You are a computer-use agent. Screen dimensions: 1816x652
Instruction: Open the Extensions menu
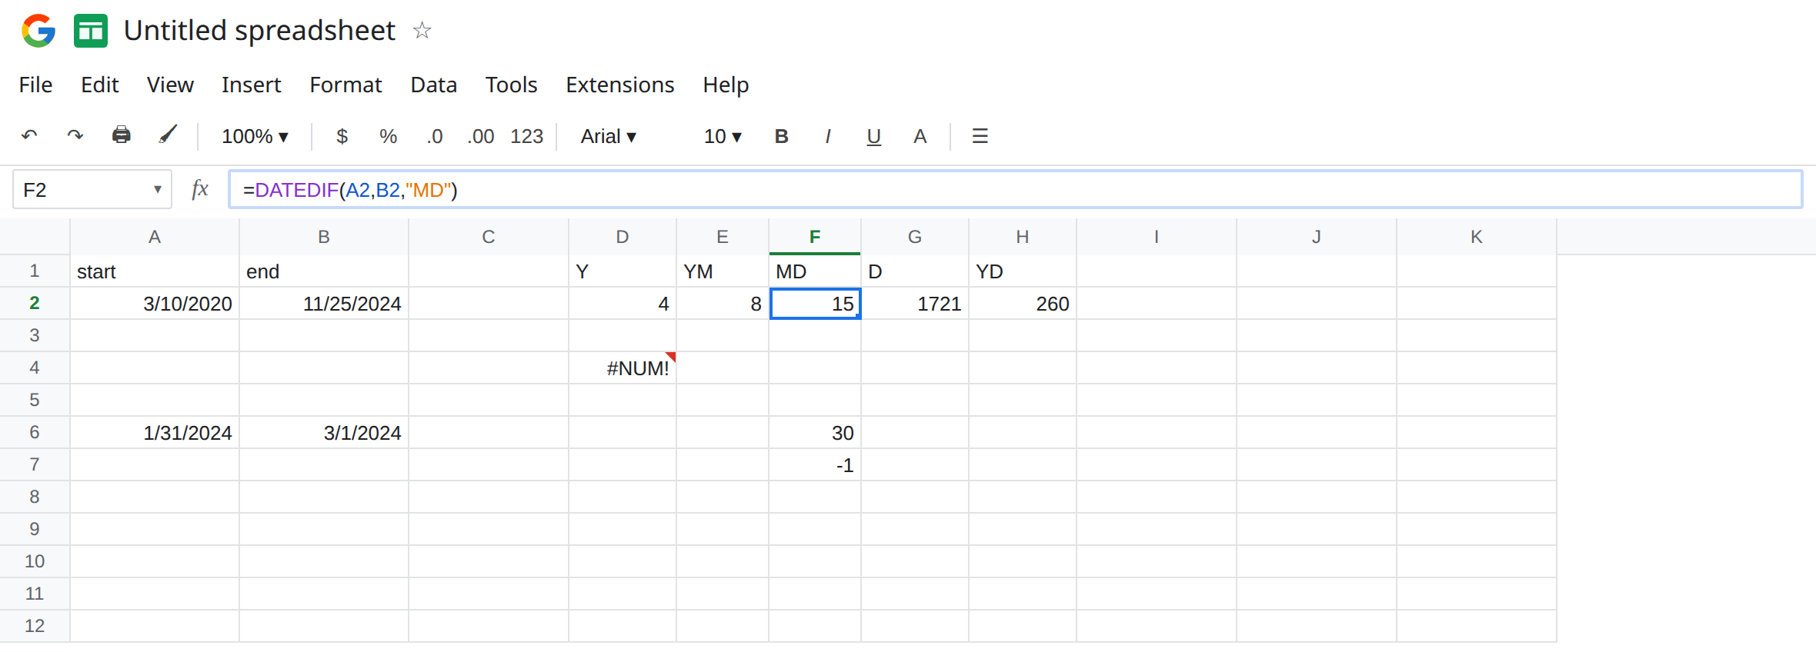coord(620,85)
